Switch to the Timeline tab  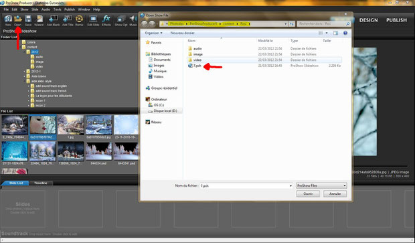click(x=41, y=183)
